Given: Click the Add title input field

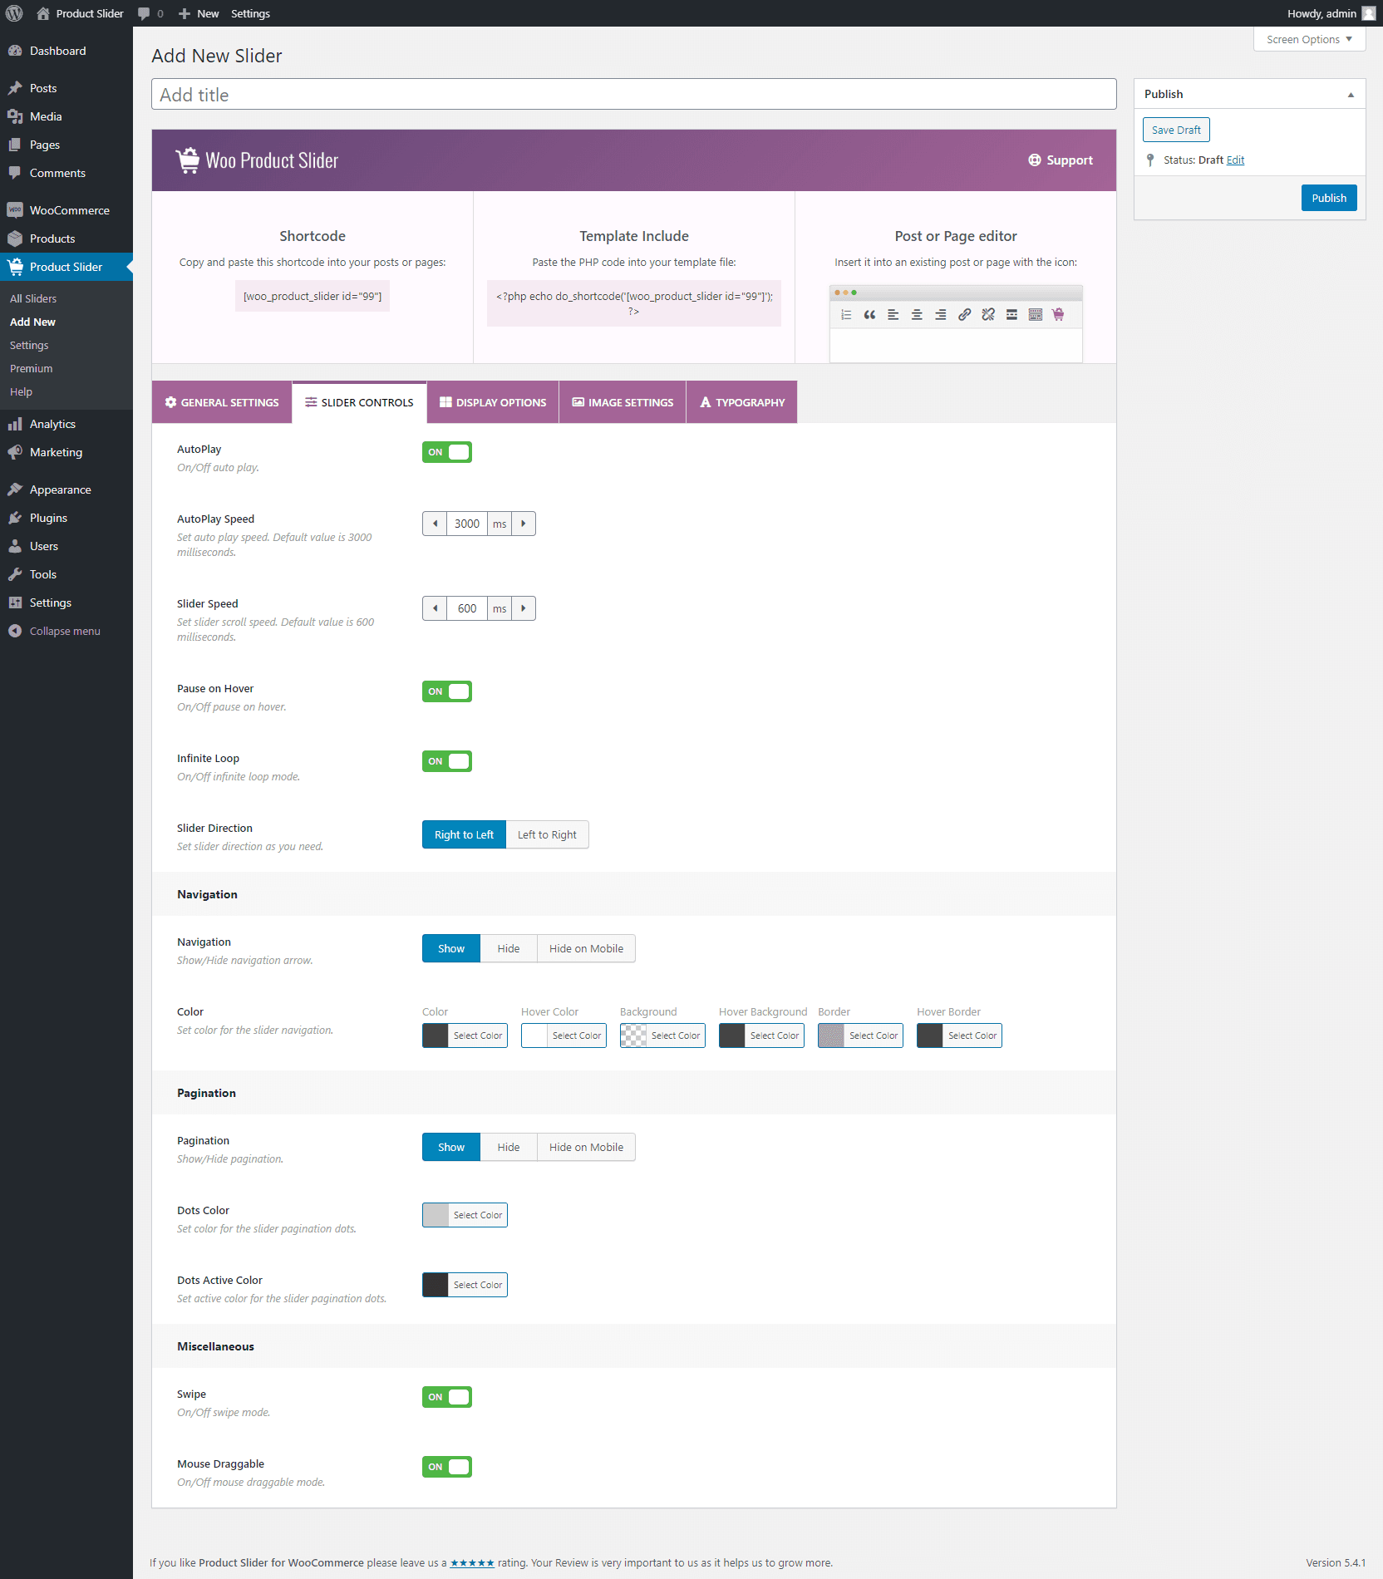Looking at the screenshot, I should click(633, 95).
